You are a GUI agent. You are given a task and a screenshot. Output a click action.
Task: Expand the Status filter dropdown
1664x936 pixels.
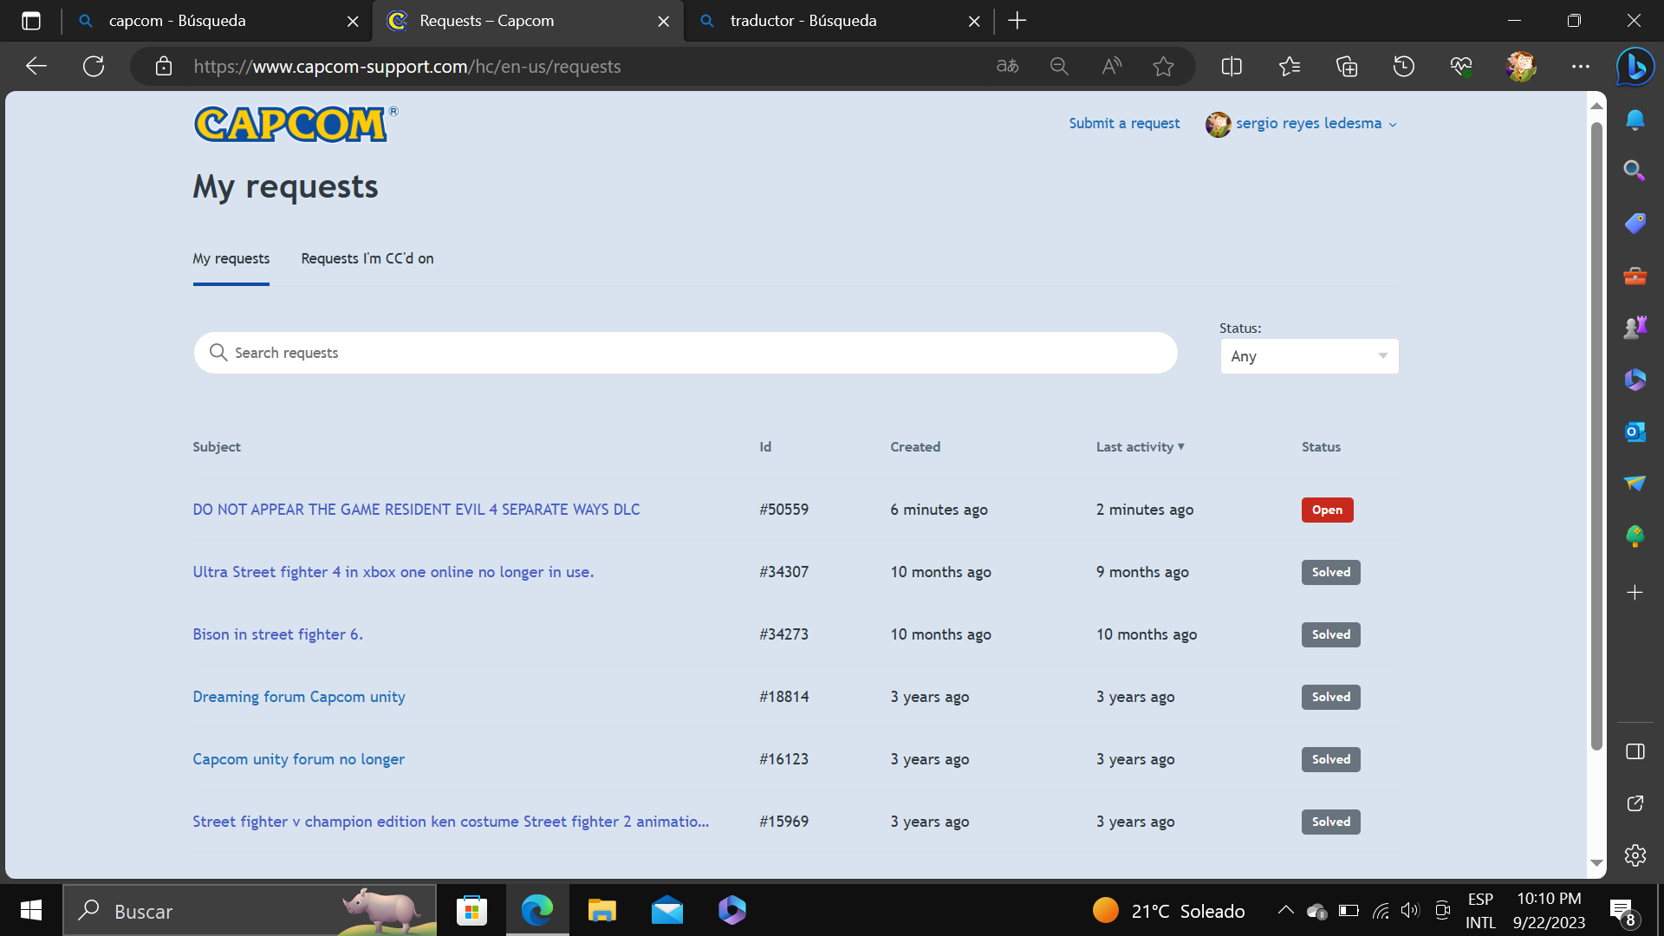pos(1310,356)
